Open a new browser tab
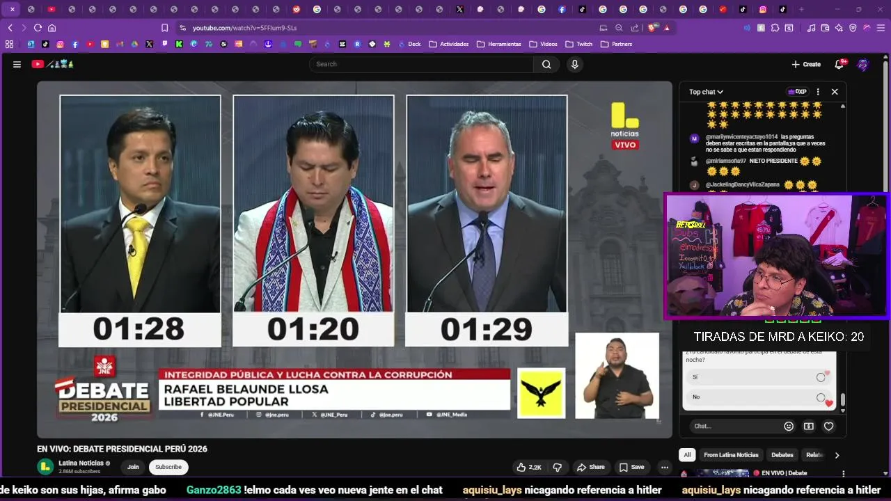Screen dimensions: 891x501 pyautogui.click(x=801, y=9)
